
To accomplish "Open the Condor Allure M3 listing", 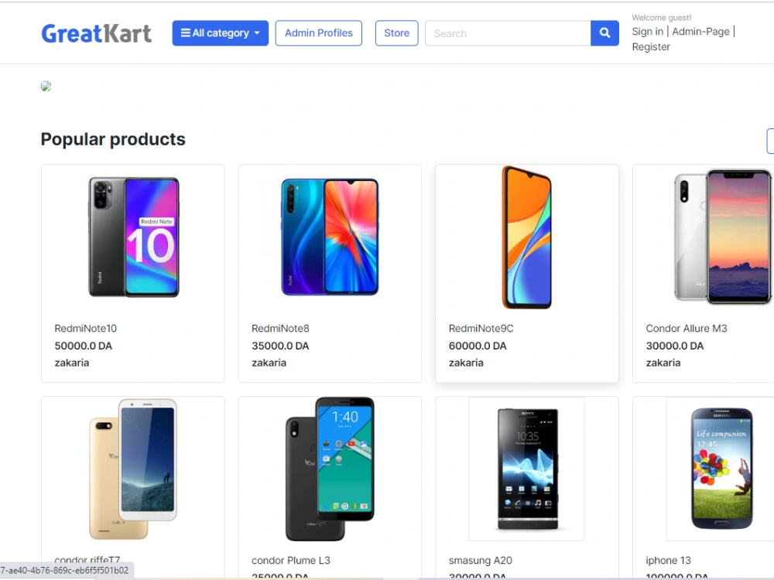I will click(687, 328).
